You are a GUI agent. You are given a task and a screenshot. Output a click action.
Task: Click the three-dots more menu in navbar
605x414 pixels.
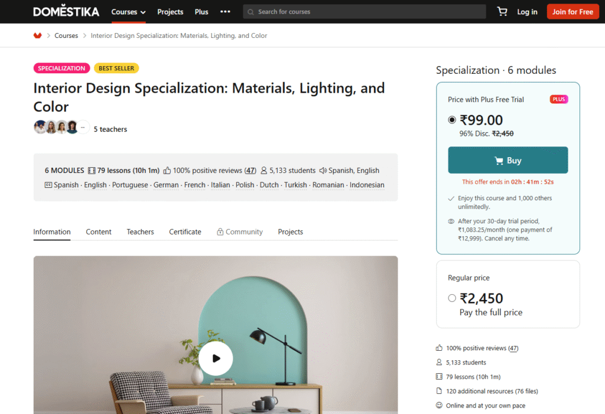[x=225, y=12]
